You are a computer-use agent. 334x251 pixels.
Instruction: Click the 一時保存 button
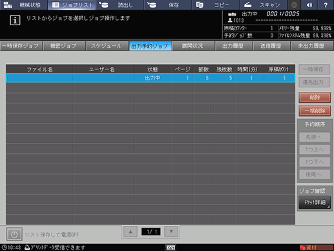pos(314,69)
